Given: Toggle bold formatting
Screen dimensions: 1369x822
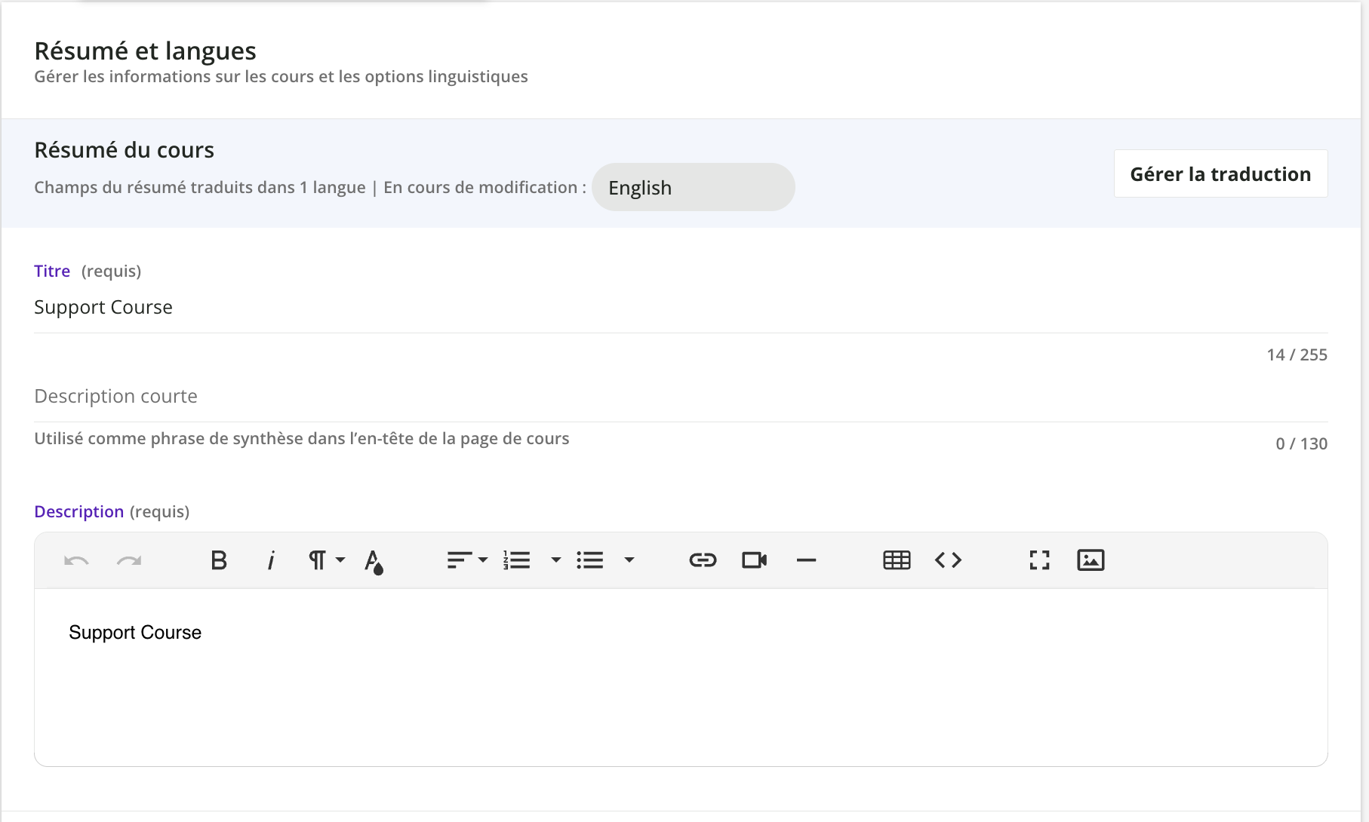Looking at the screenshot, I should (219, 560).
